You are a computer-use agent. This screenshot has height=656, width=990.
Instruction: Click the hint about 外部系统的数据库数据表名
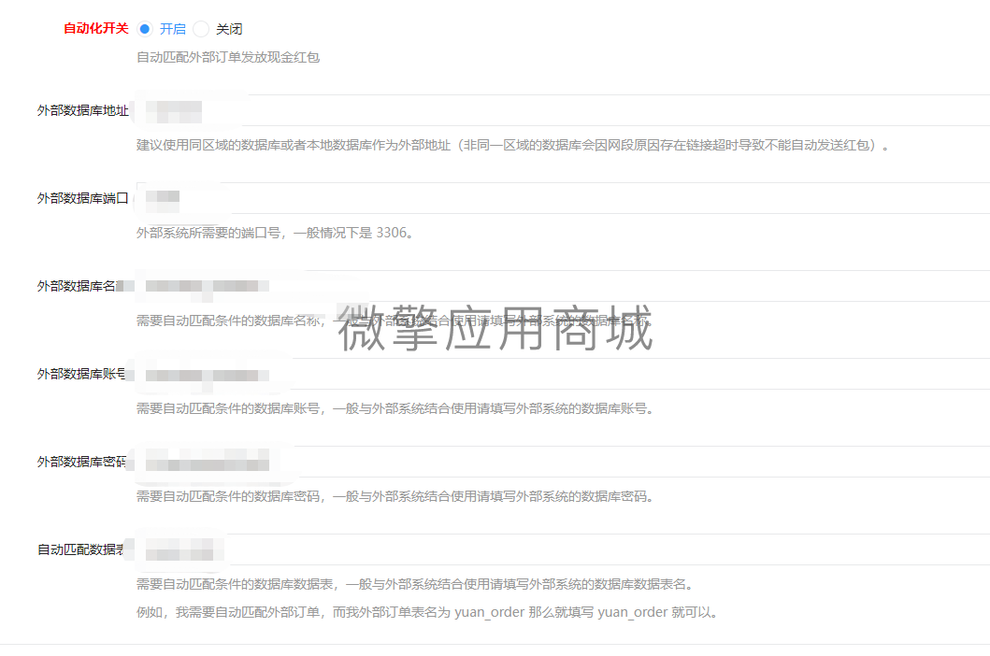tap(415, 585)
